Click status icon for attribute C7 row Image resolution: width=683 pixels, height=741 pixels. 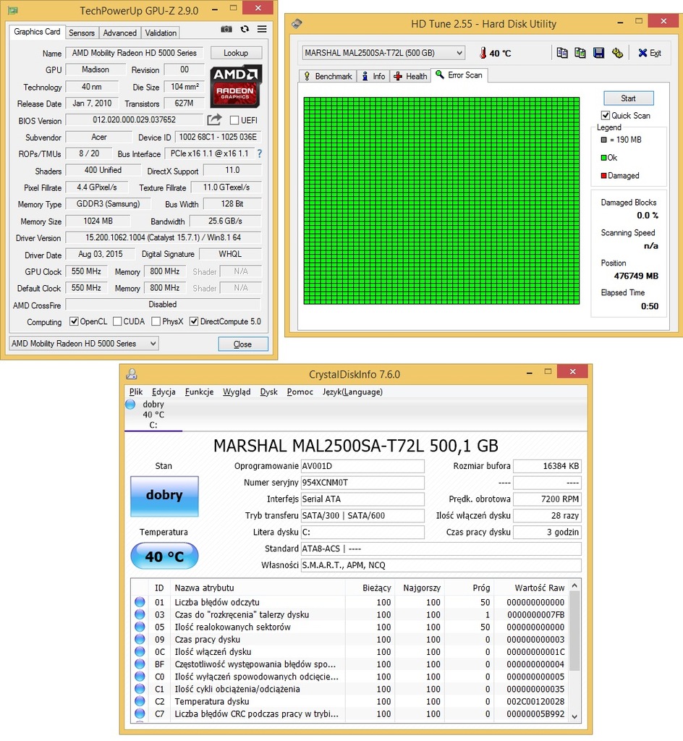click(140, 714)
